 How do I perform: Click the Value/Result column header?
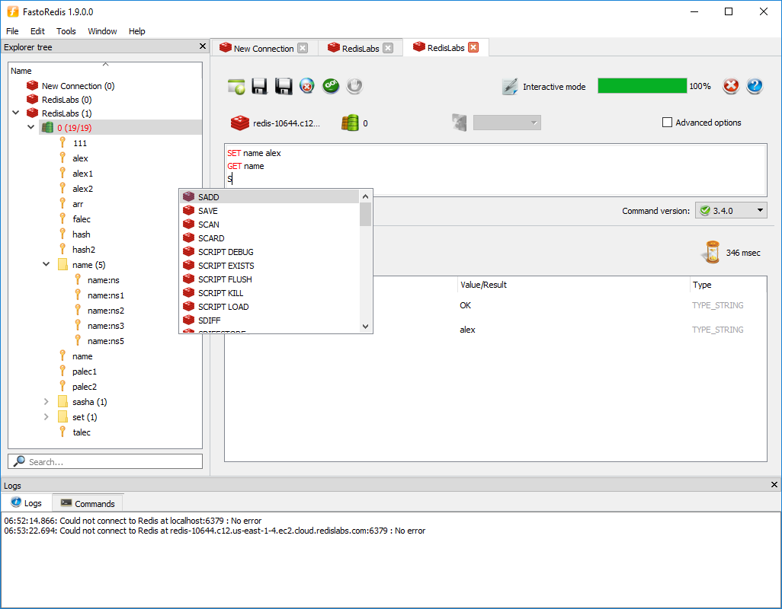573,285
